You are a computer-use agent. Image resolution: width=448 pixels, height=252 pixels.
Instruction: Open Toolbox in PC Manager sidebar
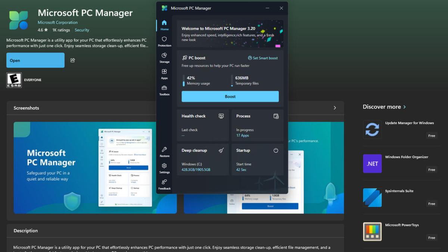[164, 90]
